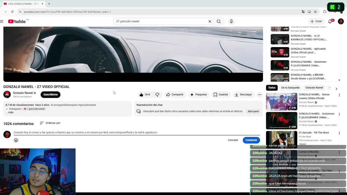Screen dimensions: 347x195
Task: Open Dense Cuenta video thumbnail
Action: [281, 102]
